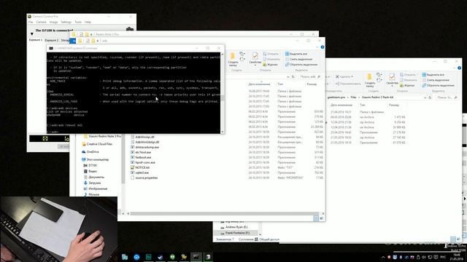Refresh the adb folder address bar
The width and height of the screenshot is (467, 262).
pos(293,76)
